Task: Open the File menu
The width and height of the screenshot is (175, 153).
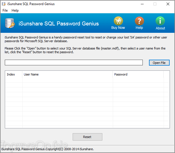Action: point(5,10)
